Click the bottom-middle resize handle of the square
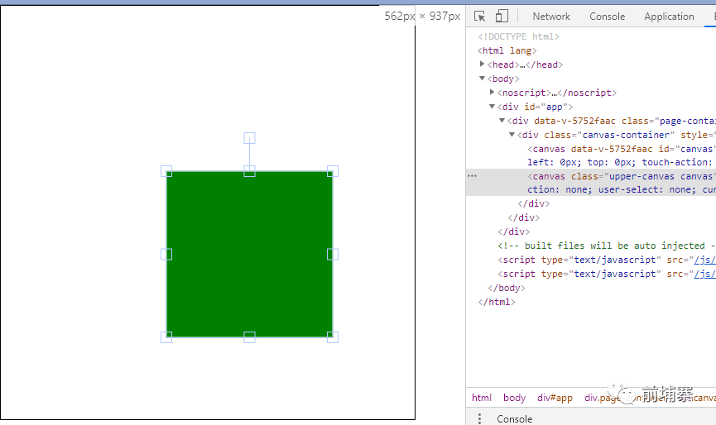 click(x=249, y=337)
